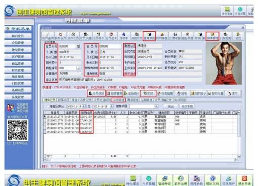Click the up arrow of the table's vertical scrollbar
Image resolution: width=258 pixels, height=186 pixels.
(239, 112)
